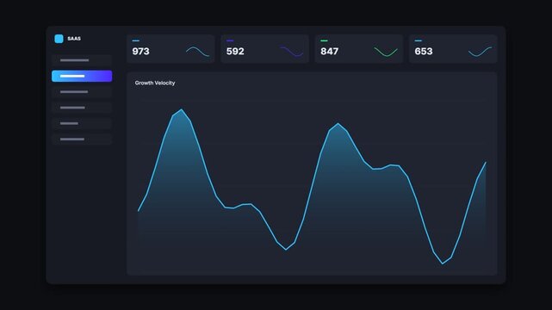
Task: Click the green color dash above 847
Action: [325, 40]
